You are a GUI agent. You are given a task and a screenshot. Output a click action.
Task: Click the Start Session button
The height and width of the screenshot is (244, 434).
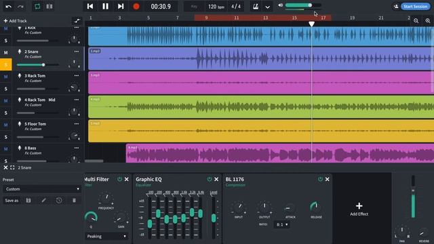tap(415, 6)
